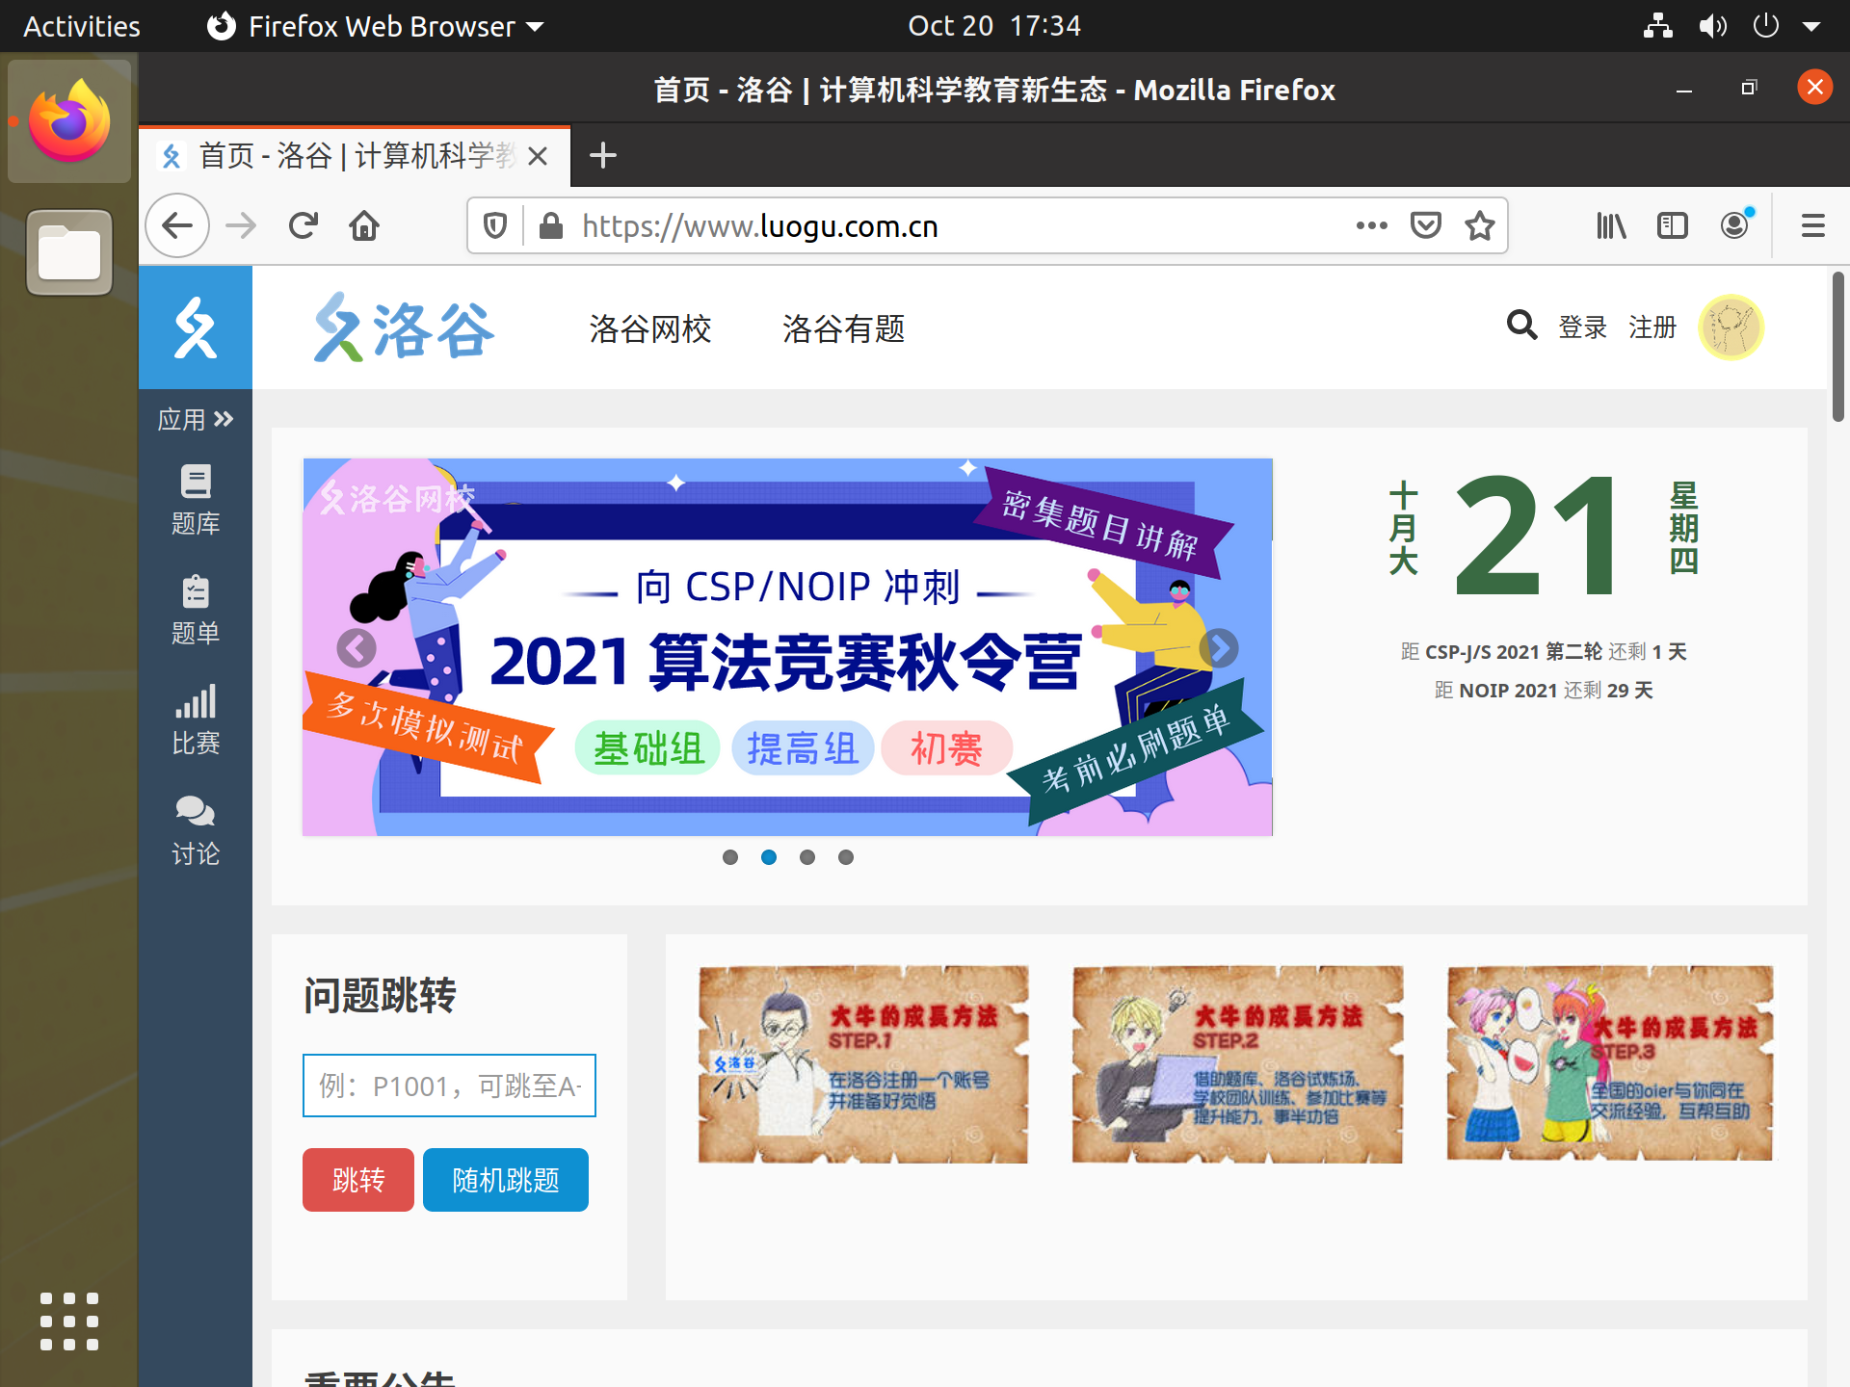
Task: Close the 洛谷 browser tab
Action: 539,155
